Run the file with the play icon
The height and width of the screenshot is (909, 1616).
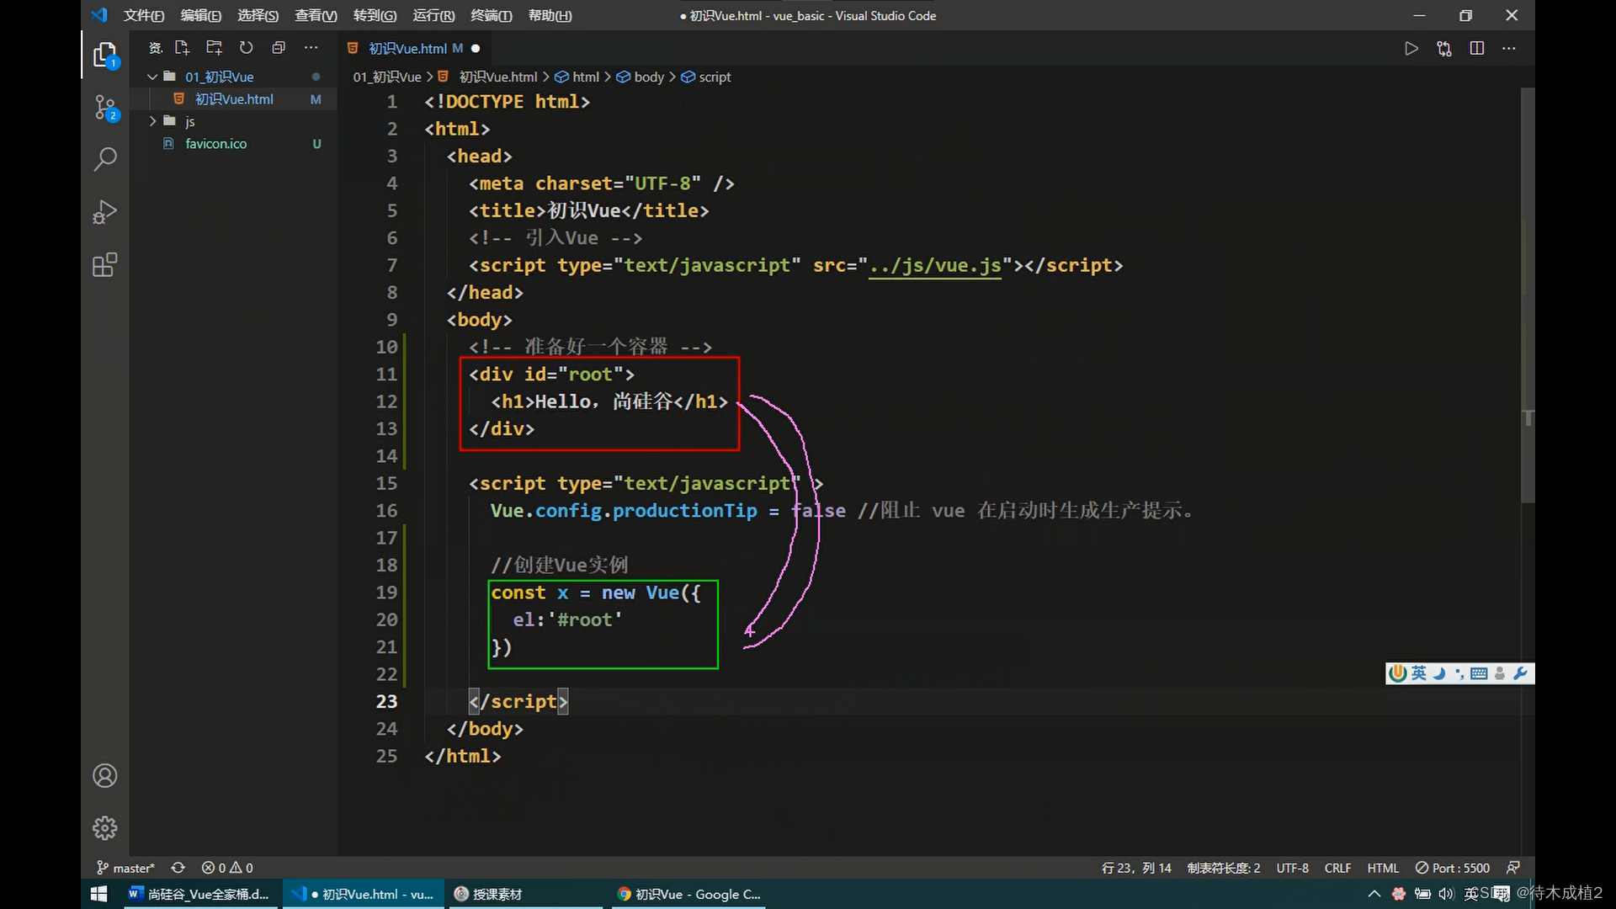pos(1411,49)
